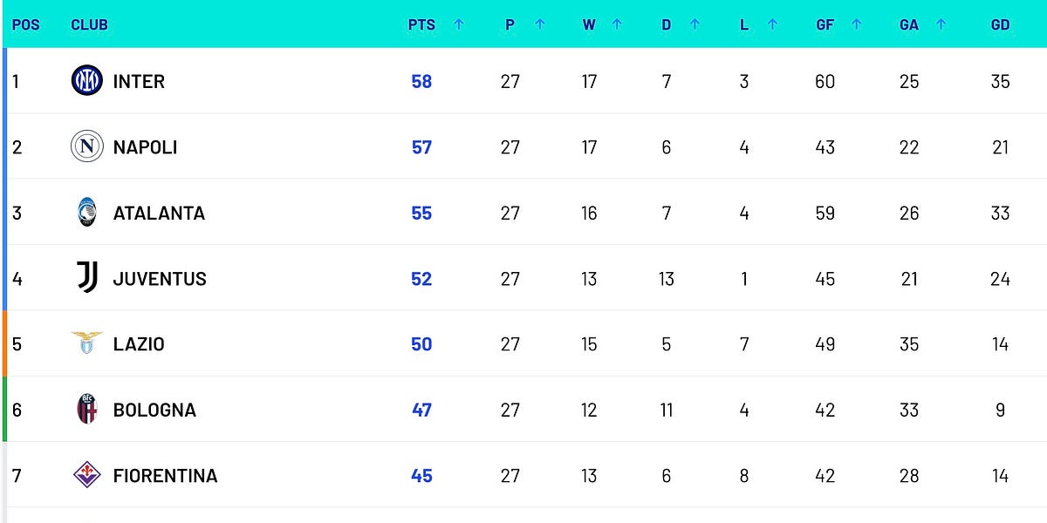The height and width of the screenshot is (523, 1047).
Task: Click the Napoli club crest icon
Action: click(87, 146)
